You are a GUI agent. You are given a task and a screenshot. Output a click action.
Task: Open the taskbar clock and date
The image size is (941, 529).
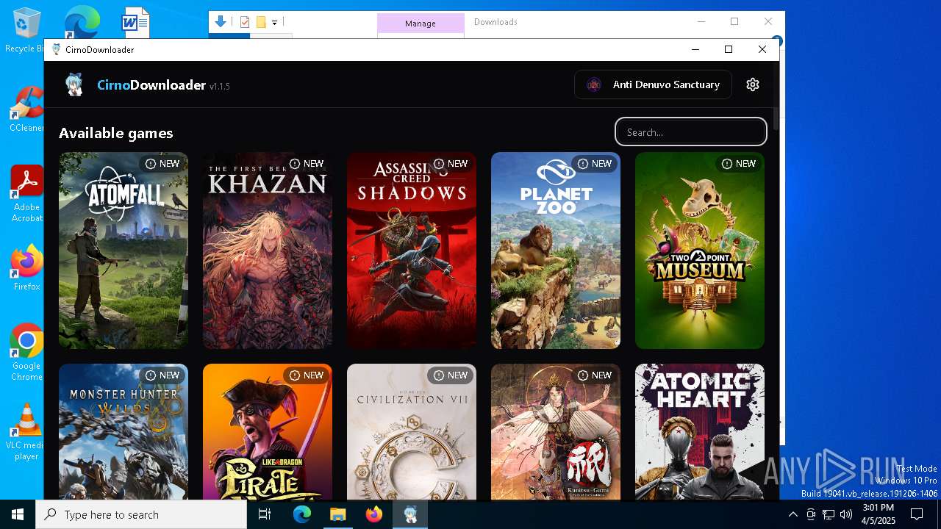click(879, 514)
